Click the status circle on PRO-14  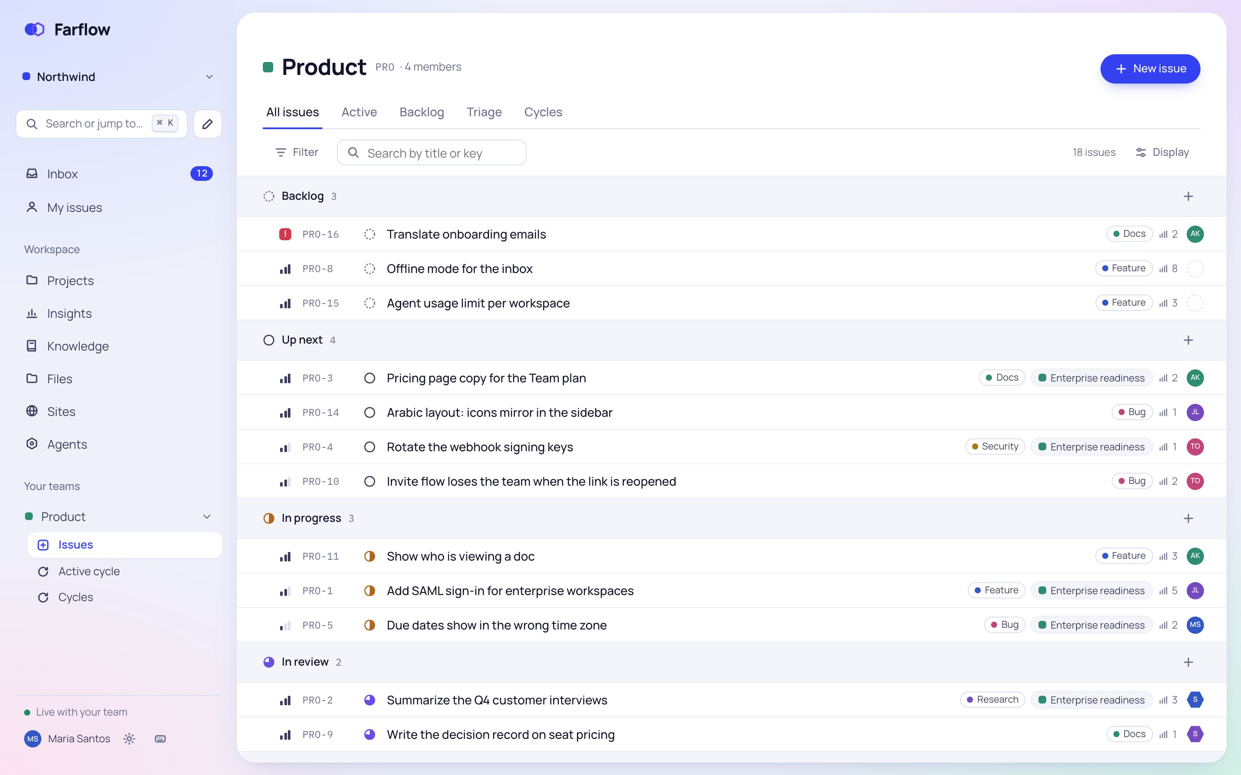coord(369,412)
